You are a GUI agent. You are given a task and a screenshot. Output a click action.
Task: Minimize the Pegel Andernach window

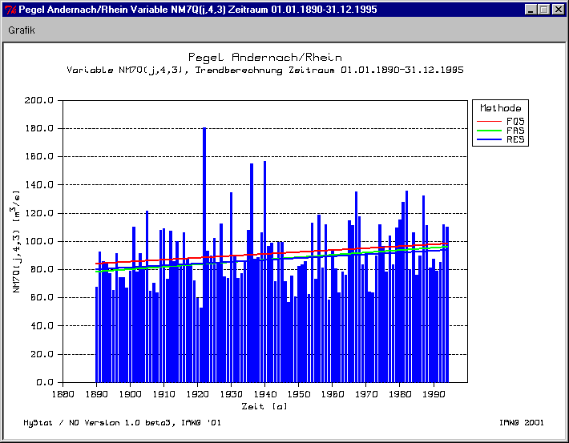[x=531, y=10]
